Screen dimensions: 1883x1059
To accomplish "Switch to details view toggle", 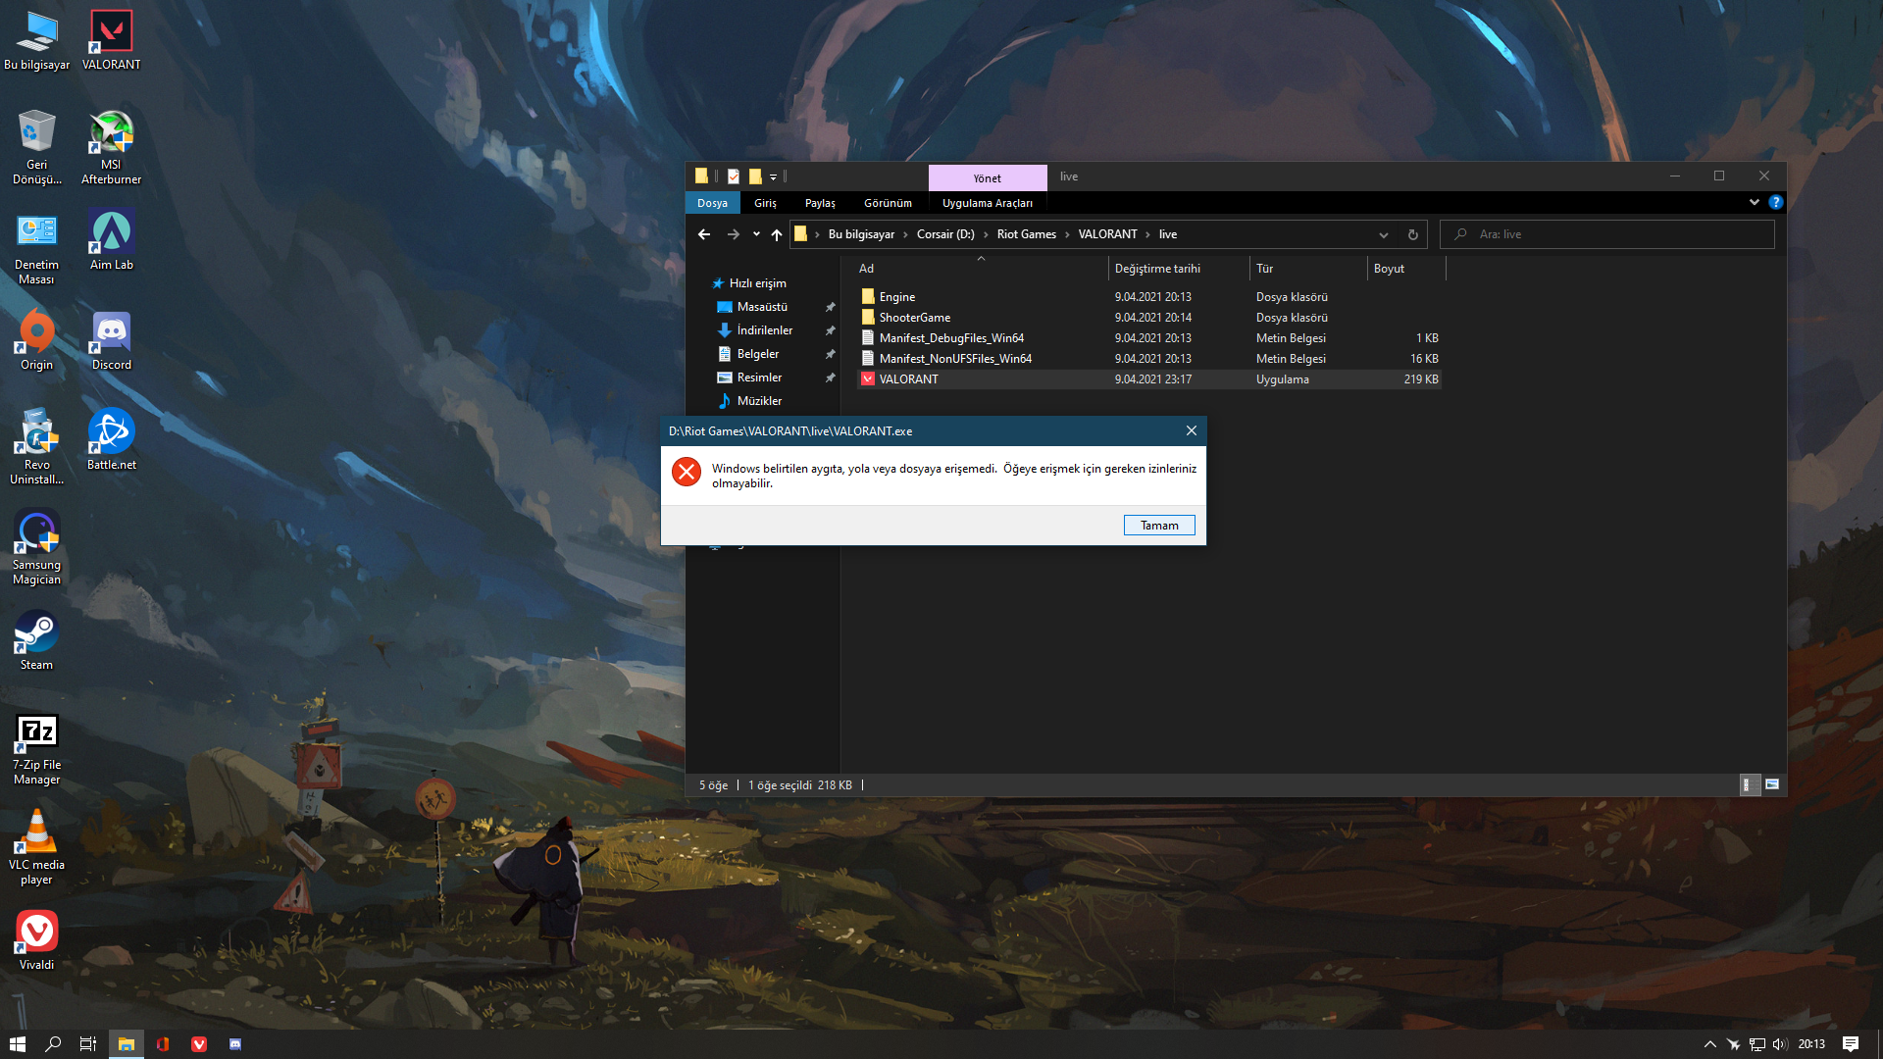I will coord(1749,784).
